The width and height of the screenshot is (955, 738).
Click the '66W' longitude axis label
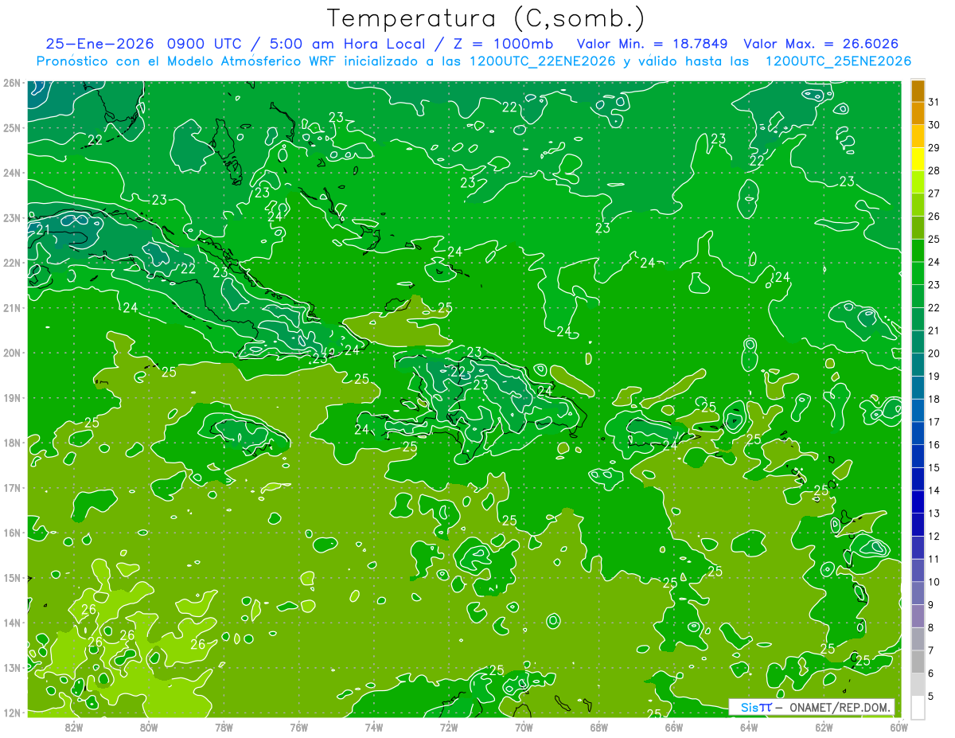(x=674, y=727)
